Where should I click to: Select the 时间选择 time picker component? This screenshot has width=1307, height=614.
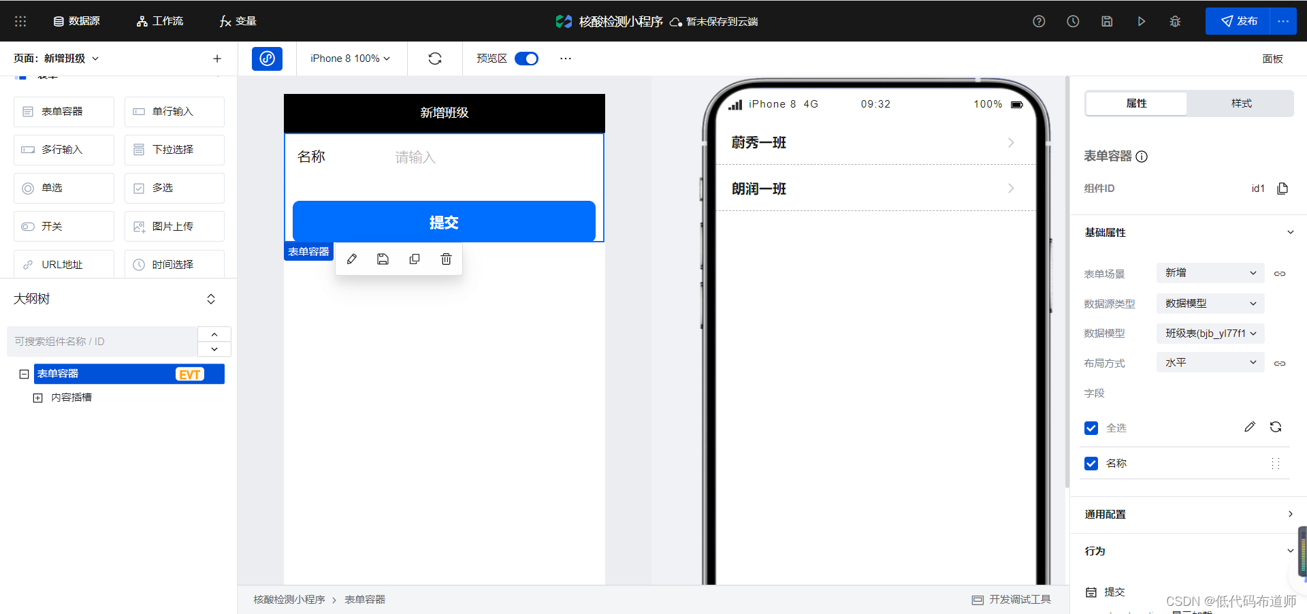(174, 264)
